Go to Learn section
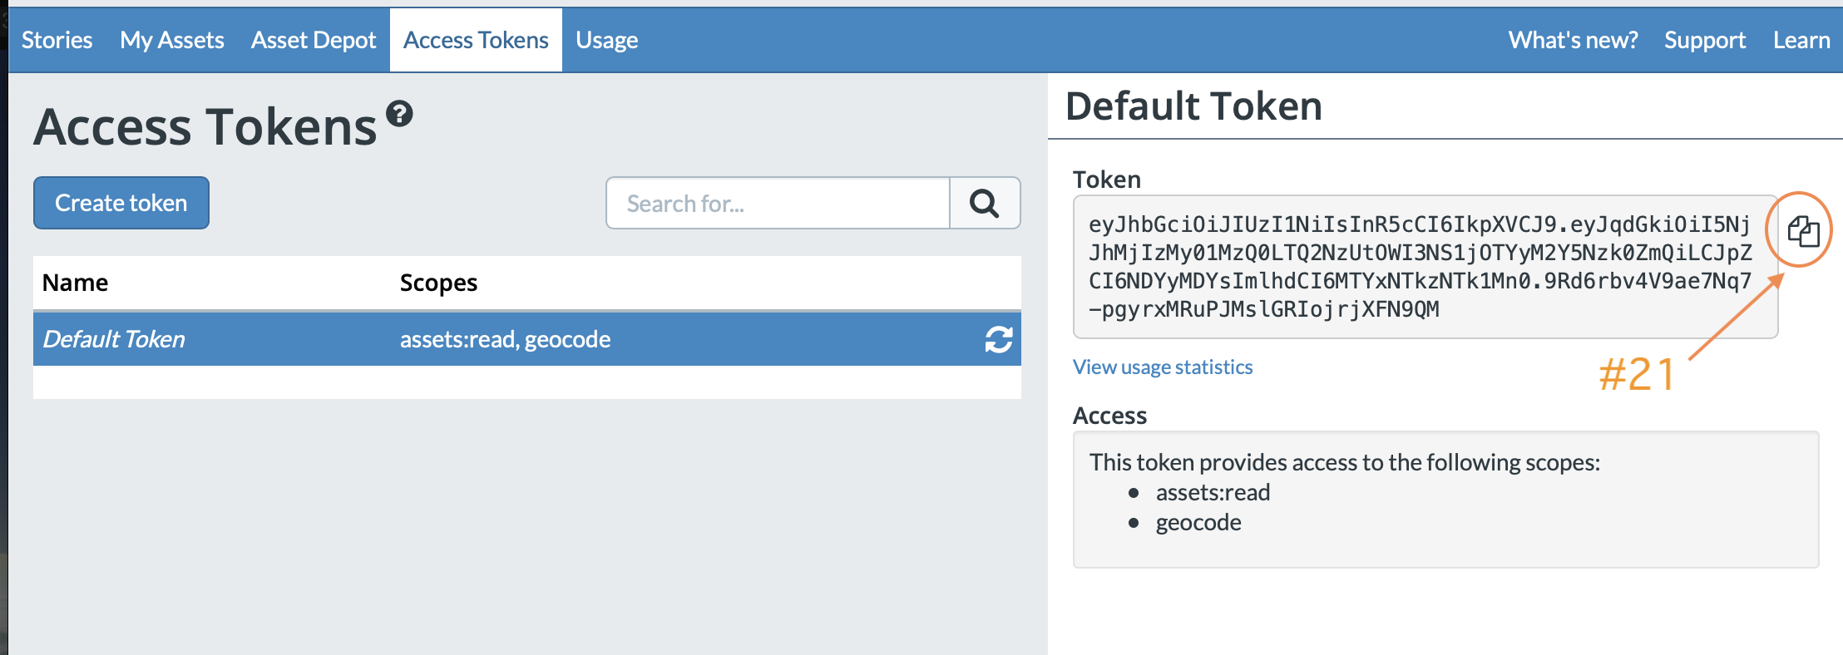The height and width of the screenshot is (655, 1843). [x=1801, y=40]
